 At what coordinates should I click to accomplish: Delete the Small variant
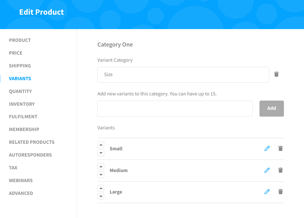tap(280, 148)
